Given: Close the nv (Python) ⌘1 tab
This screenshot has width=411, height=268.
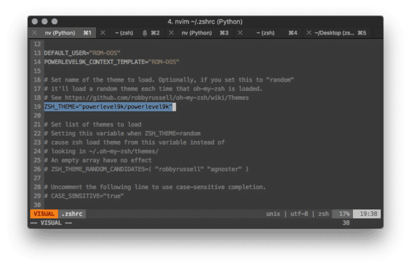Looking at the screenshot, I should pos(33,33).
